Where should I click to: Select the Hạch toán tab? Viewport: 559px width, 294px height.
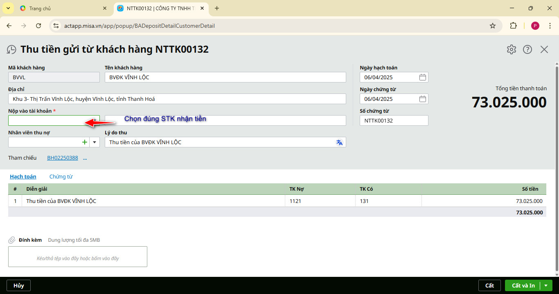point(23,177)
